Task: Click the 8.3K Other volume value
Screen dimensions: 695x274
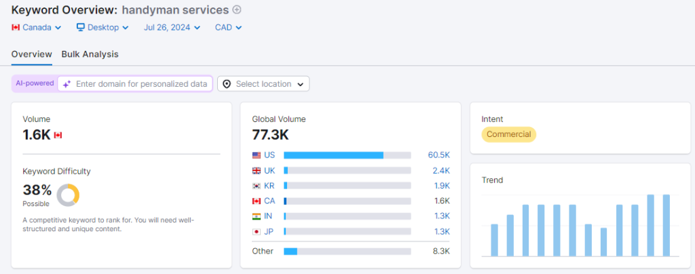Action: [x=441, y=252]
